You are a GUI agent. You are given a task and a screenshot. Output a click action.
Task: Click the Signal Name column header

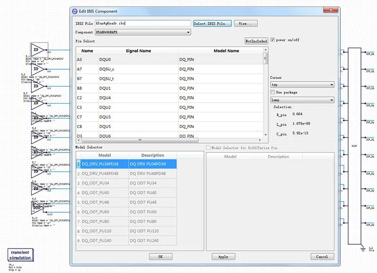(138, 51)
